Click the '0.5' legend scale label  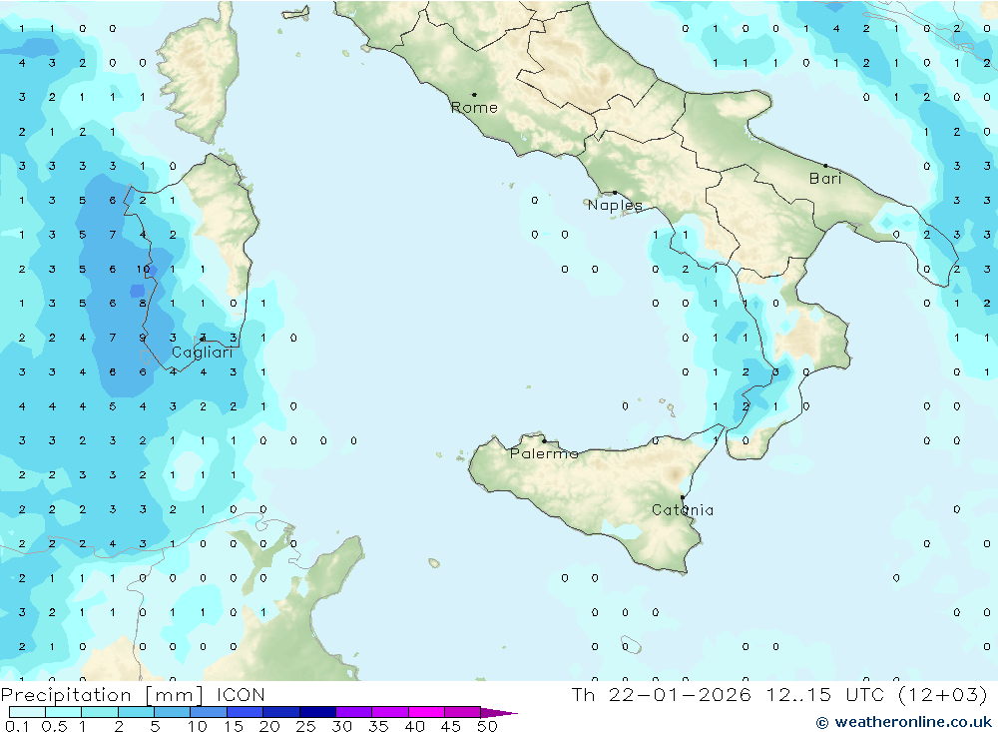(x=54, y=726)
